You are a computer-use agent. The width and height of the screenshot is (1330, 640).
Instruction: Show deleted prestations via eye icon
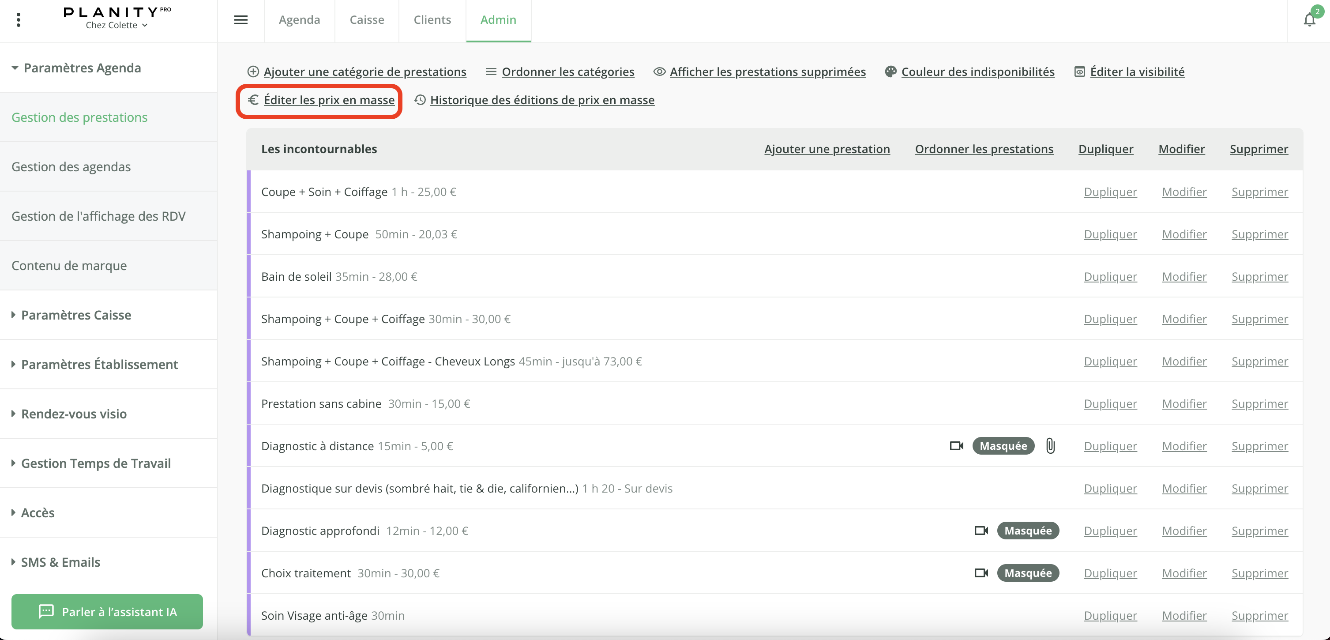click(x=659, y=72)
